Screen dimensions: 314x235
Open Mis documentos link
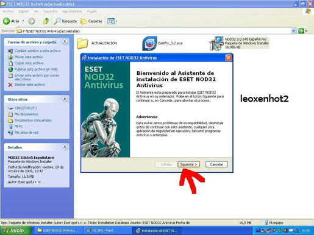pyautogui.click(x=26, y=114)
